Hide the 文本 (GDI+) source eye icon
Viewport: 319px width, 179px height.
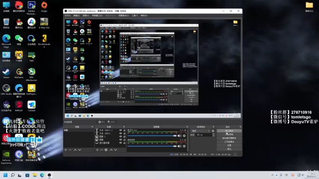(120, 133)
